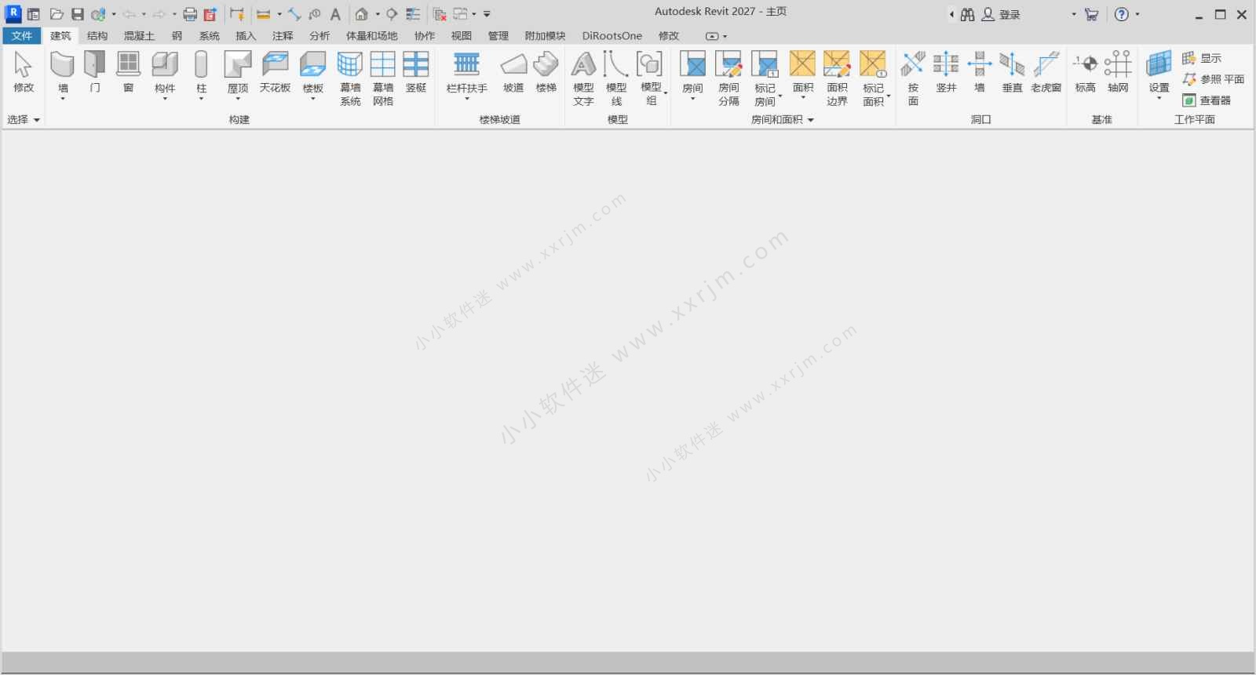Open the customize quick access toolbar dropdown arrow
This screenshot has height=675, width=1256.
[487, 14]
